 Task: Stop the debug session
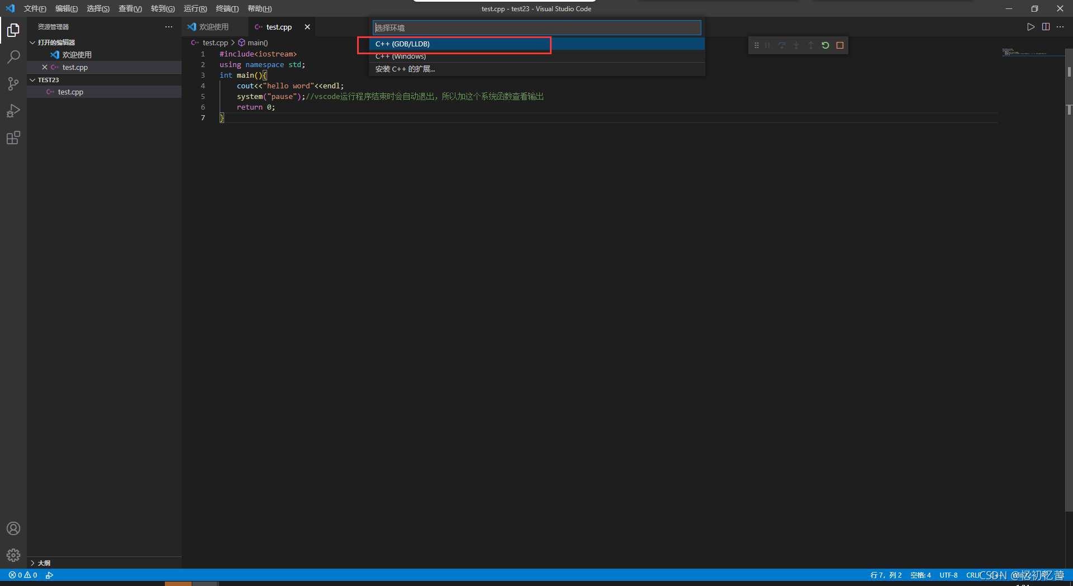point(840,45)
